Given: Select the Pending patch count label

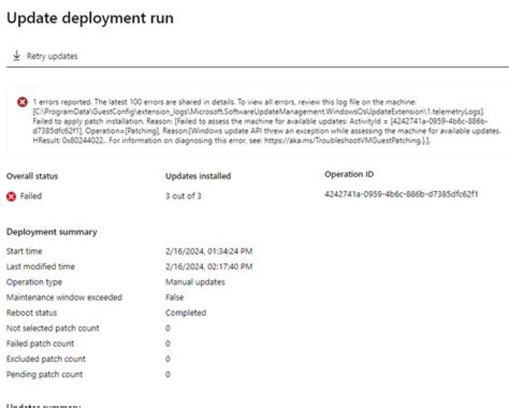Looking at the screenshot, I should click(45, 375).
